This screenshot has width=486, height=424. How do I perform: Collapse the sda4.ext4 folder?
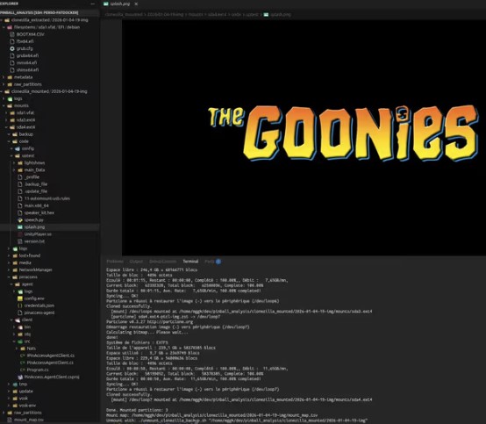[25, 127]
